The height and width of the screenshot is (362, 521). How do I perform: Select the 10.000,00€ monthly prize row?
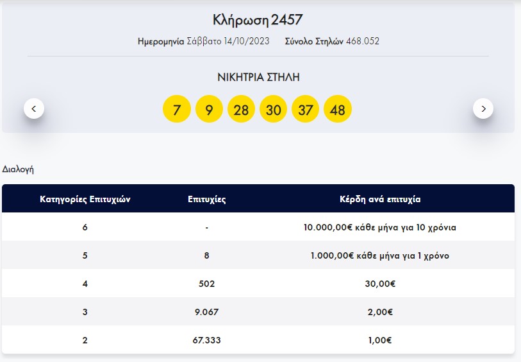point(380,227)
